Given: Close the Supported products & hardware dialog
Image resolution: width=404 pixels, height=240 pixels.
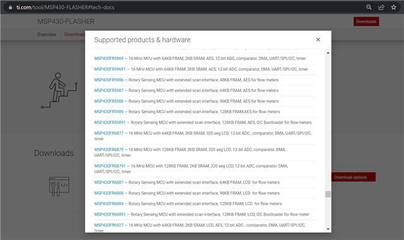Looking at the screenshot, I should pyautogui.click(x=318, y=40).
